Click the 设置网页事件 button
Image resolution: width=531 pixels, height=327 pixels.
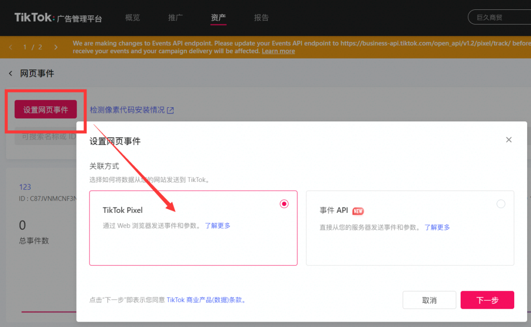tap(46, 110)
